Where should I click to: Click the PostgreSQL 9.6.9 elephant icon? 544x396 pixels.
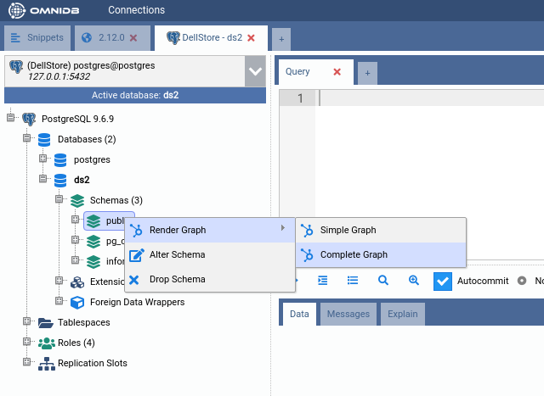click(29, 119)
